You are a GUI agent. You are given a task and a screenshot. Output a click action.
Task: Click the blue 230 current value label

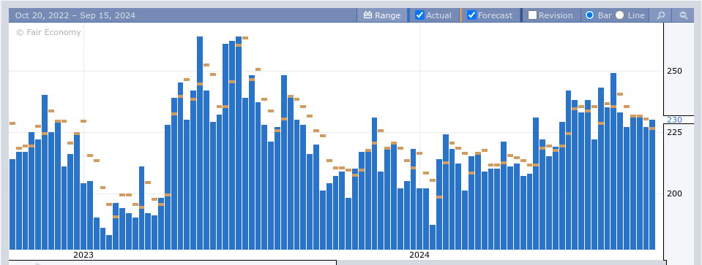tap(674, 120)
